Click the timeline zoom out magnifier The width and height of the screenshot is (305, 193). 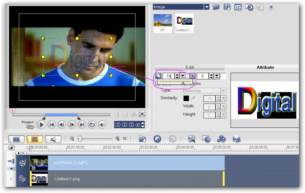click(72, 139)
